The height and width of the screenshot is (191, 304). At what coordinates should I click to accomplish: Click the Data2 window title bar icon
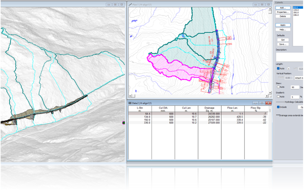(x=130, y=103)
